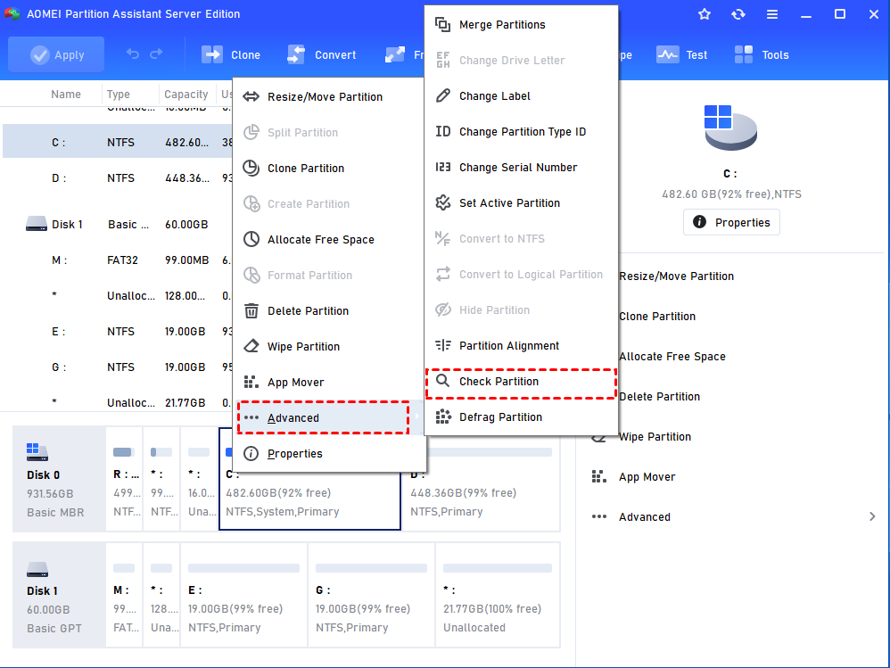Screen dimensions: 890x668
Task: Select Partition Alignment in submenu
Action: (521, 346)
